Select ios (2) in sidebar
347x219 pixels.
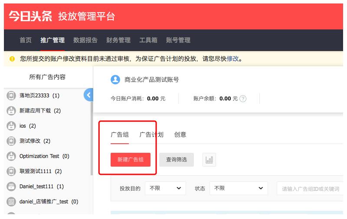[28, 126]
